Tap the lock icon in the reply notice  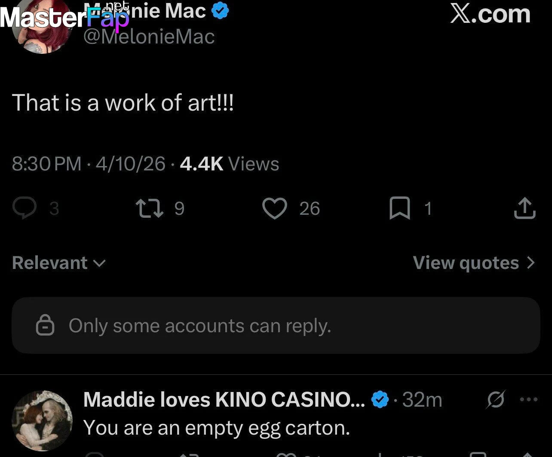[45, 326]
